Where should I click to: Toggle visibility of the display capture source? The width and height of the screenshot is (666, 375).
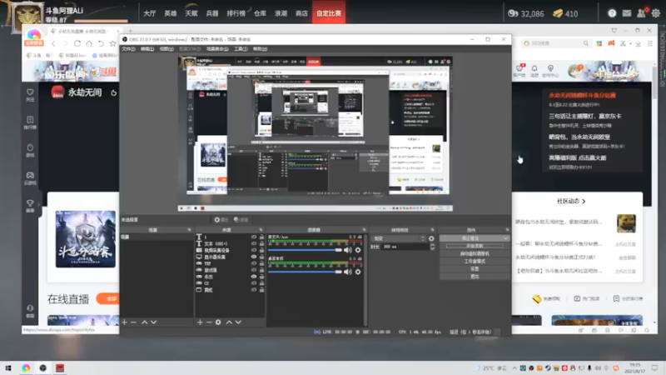pyautogui.click(x=254, y=257)
